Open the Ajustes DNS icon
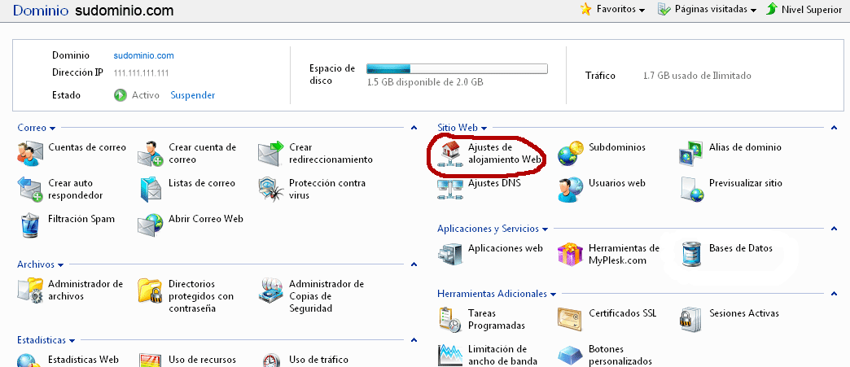Screen dimensions: 850x367 tap(450, 190)
